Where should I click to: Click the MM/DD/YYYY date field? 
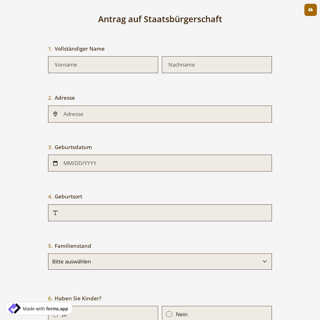pos(160,163)
